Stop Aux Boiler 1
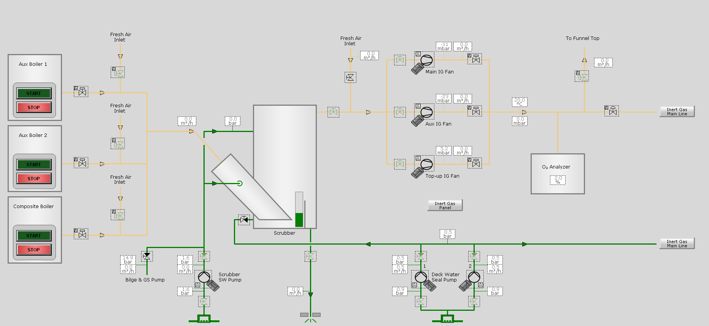Image resolution: width=709 pixels, height=326 pixels. click(34, 107)
